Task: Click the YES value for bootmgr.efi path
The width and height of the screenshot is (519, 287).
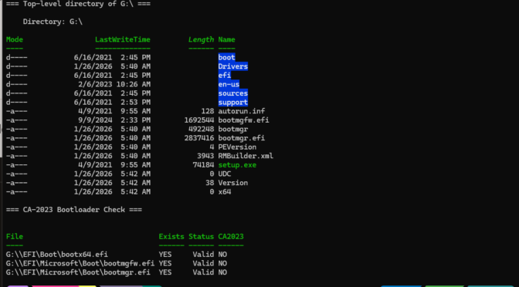Action: [165, 272]
